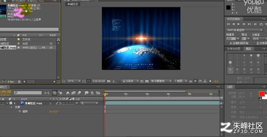Open the show channel color icon menu
The image size is (267, 137).
pyautogui.click(x=118, y=81)
